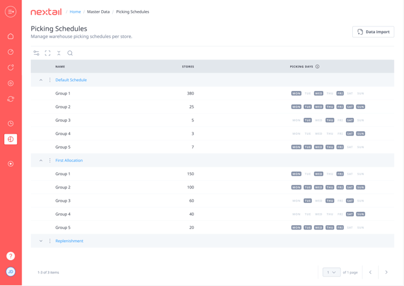Toggle SUN for First Allocation Group 4
This screenshot has width=404, height=286.
click(x=361, y=214)
